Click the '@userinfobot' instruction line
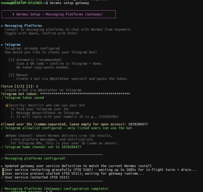This screenshot has height=192, width=203. (45, 113)
